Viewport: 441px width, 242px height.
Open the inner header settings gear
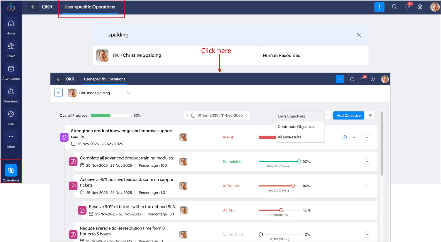click(373, 79)
